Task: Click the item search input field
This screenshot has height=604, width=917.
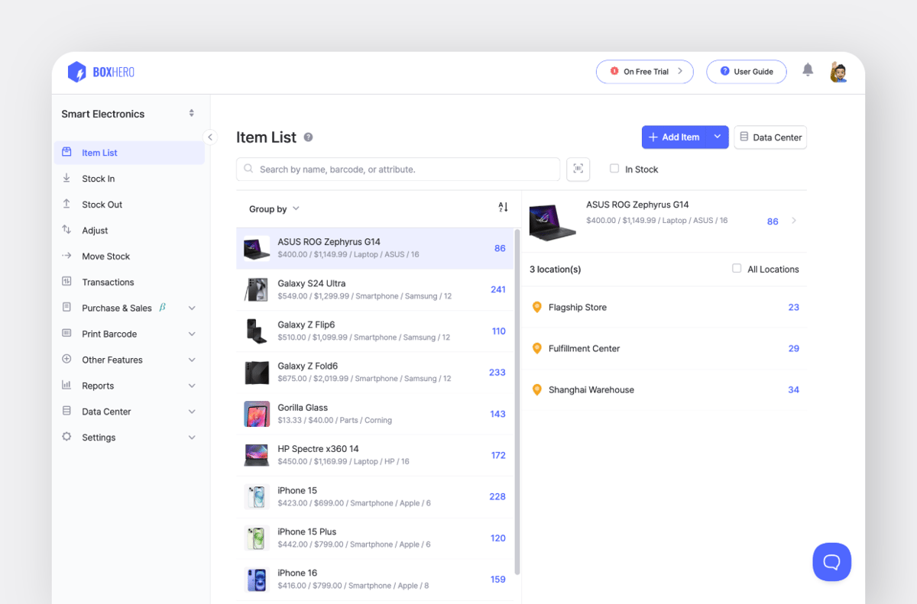Action: [x=397, y=169]
